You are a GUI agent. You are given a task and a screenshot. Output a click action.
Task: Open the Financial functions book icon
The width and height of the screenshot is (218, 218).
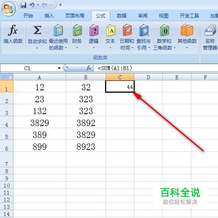click(77, 30)
